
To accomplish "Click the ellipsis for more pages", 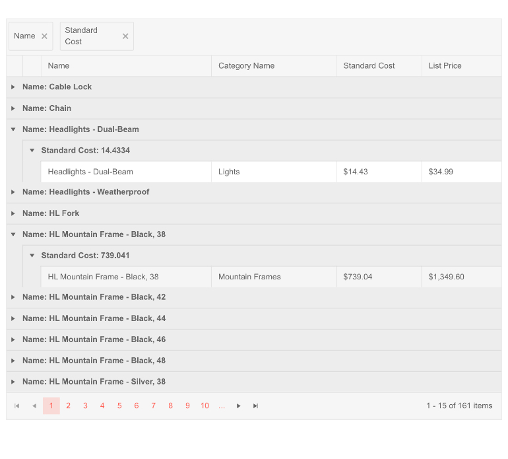I will [x=222, y=406].
